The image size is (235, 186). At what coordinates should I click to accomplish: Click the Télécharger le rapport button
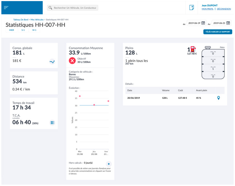[218, 32]
